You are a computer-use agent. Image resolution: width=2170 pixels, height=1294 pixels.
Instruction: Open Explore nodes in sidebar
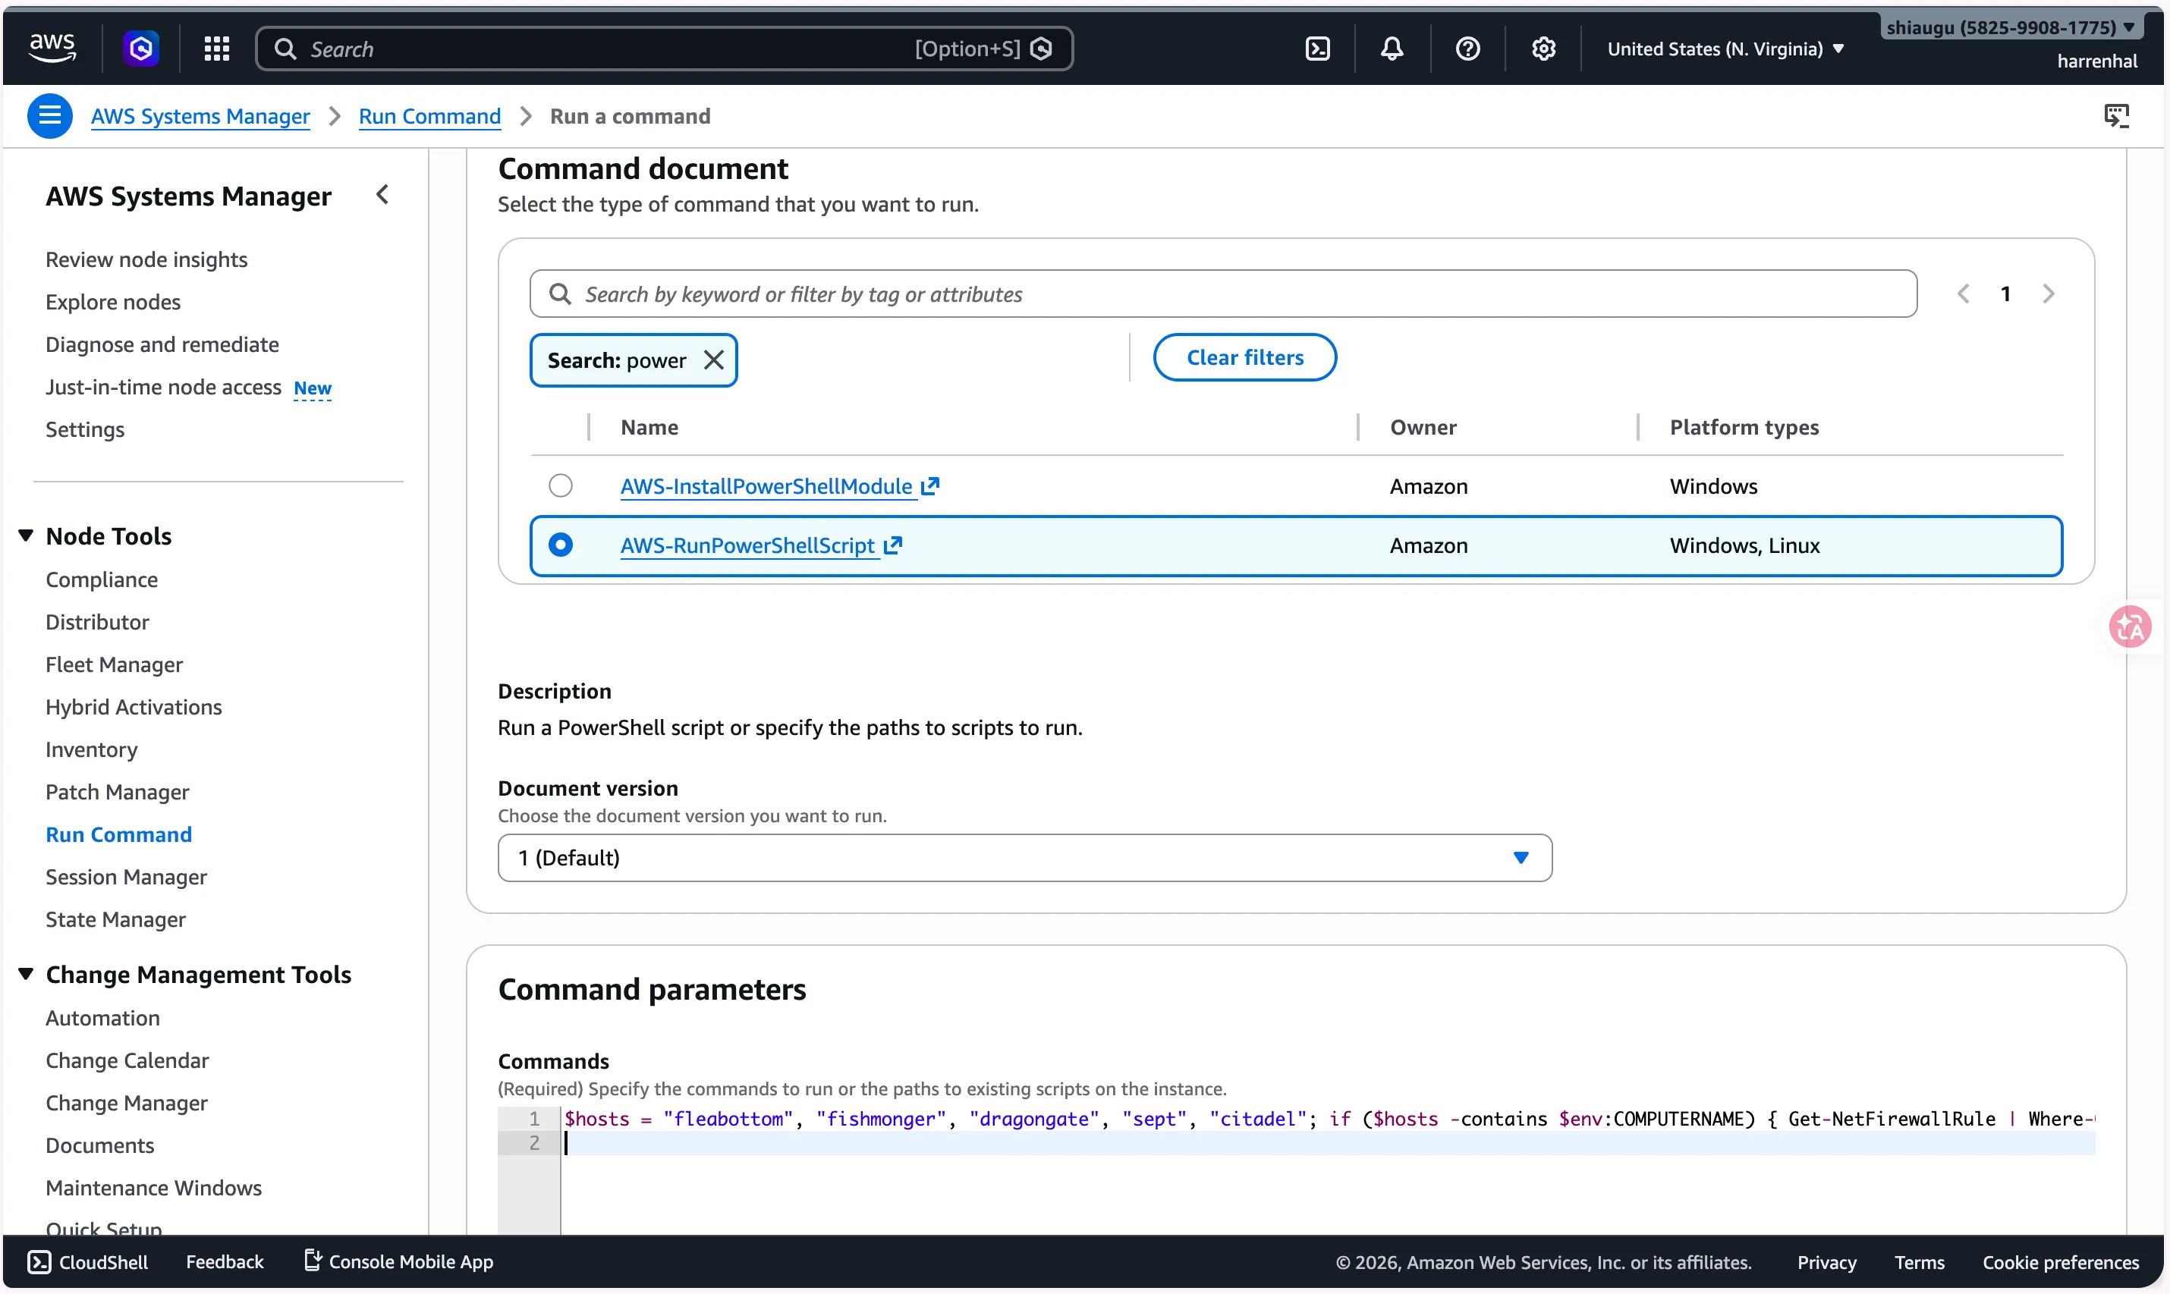pos(113,303)
